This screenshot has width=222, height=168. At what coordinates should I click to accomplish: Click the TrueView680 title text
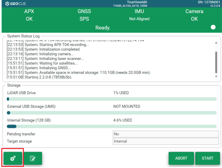pos(137,2)
